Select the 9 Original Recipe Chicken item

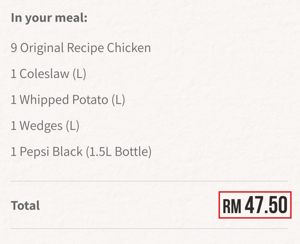(81, 48)
